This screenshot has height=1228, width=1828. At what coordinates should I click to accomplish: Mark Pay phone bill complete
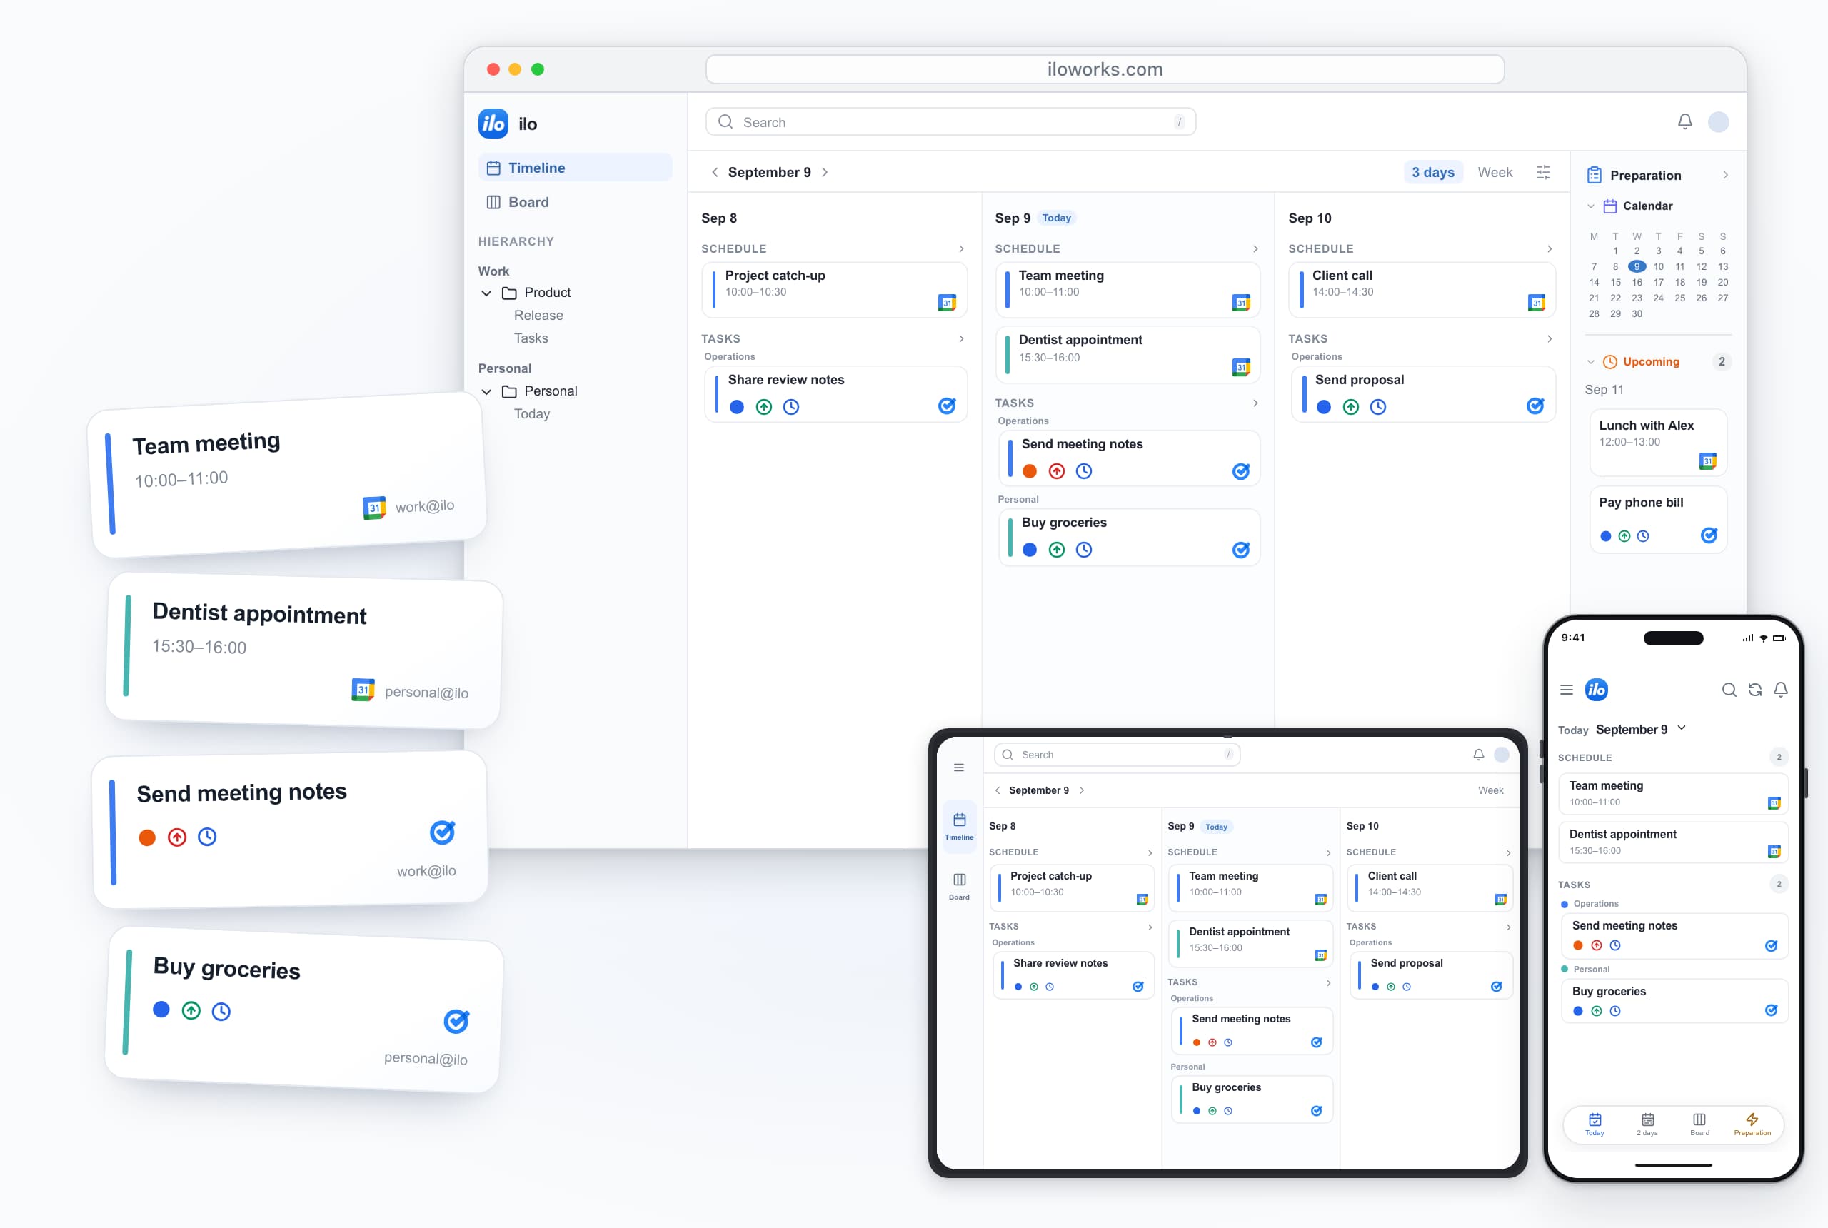pyautogui.click(x=1709, y=535)
